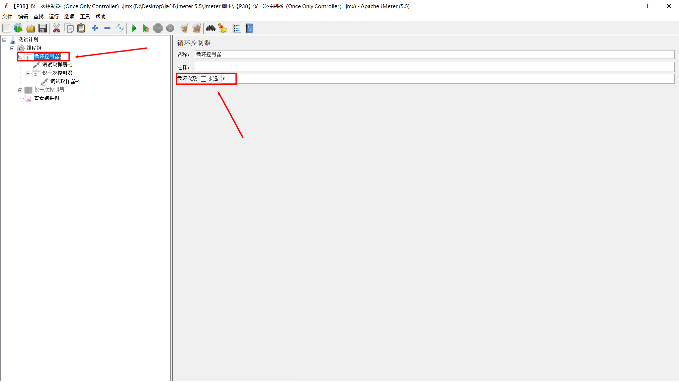Click Start no pauses icon
The image size is (679, 382).
[146, 28]
